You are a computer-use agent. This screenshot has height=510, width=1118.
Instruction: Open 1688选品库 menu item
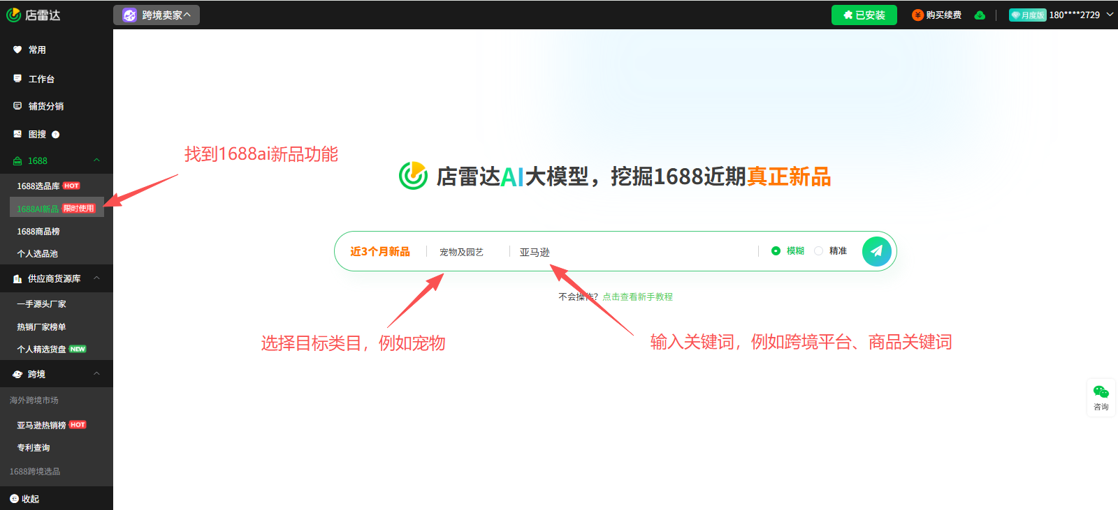click(x=38, y=186)
